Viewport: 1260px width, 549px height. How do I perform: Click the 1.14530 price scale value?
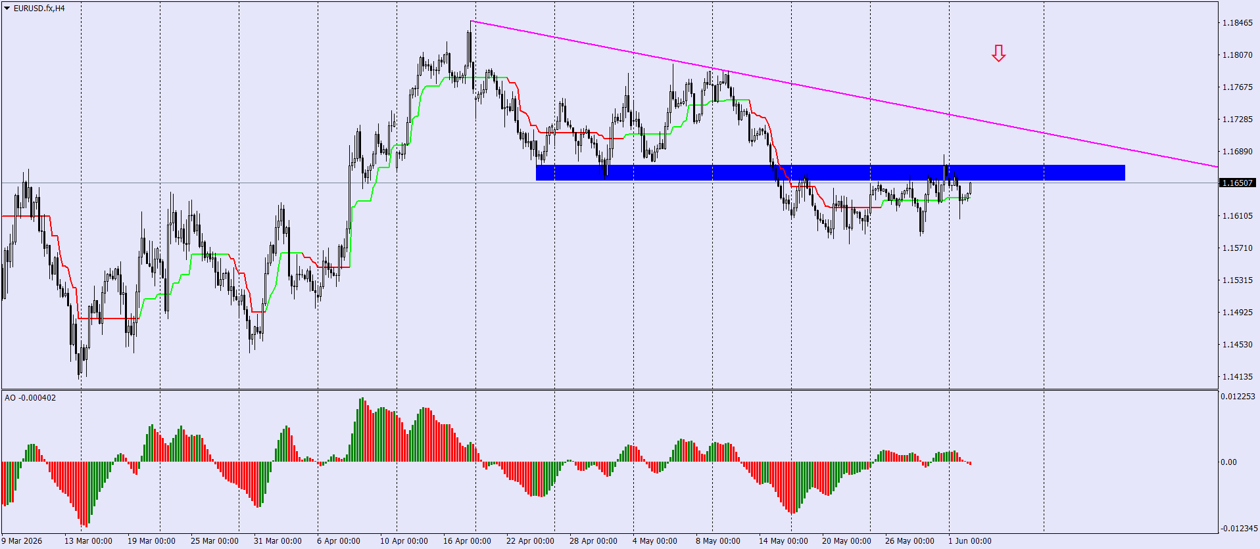1237,345
